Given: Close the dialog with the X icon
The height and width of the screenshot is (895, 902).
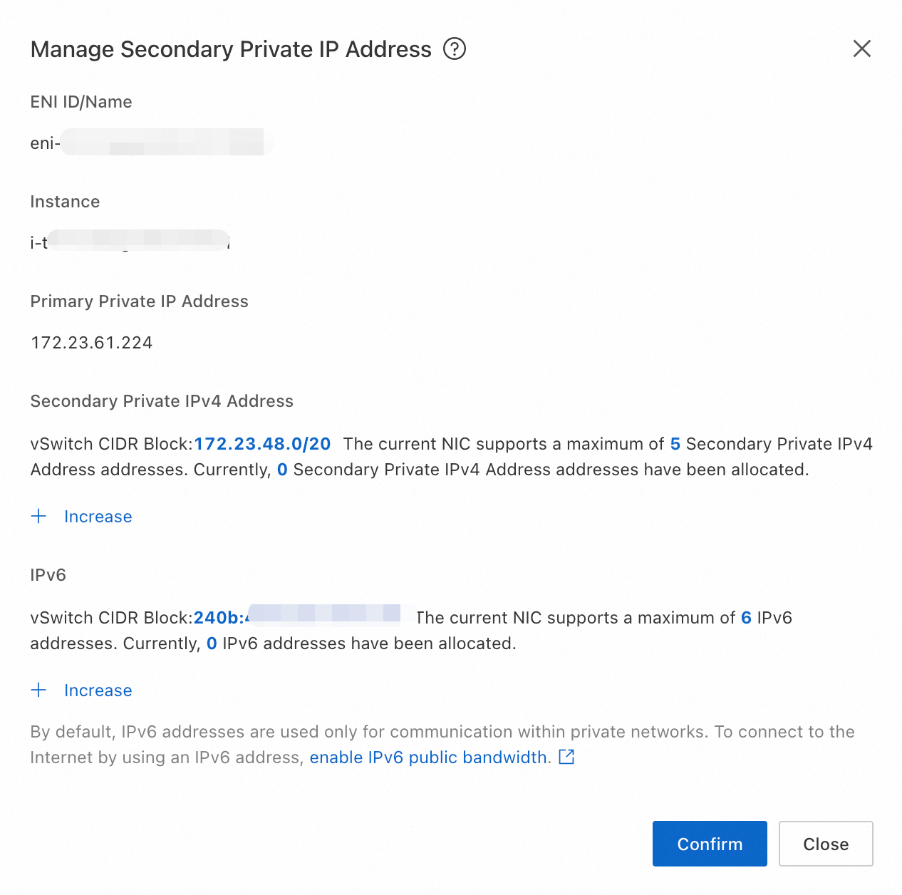Looking at the screenshot, I should 862,49.
